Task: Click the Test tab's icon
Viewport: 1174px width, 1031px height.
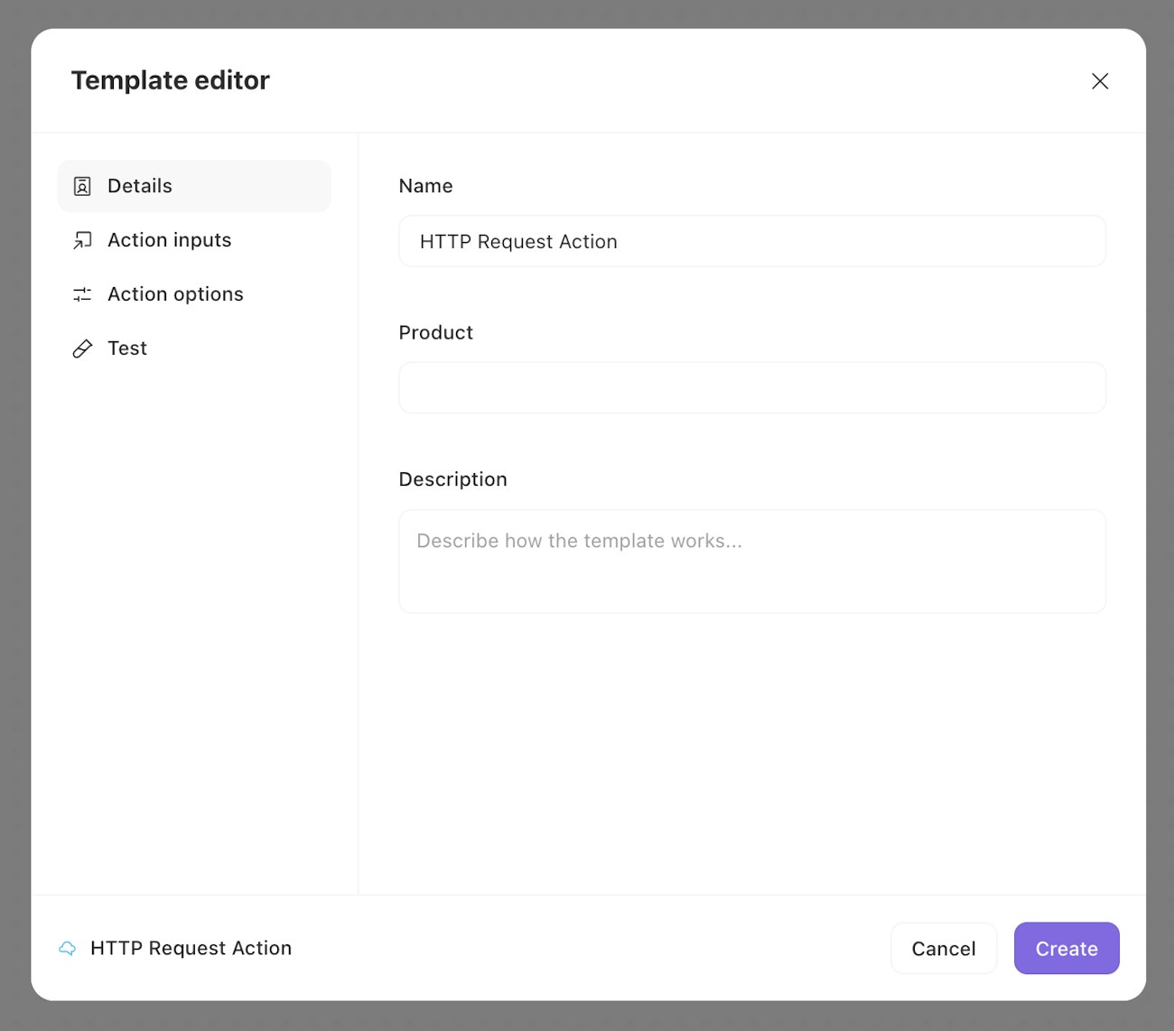Action: pos(82,348)
